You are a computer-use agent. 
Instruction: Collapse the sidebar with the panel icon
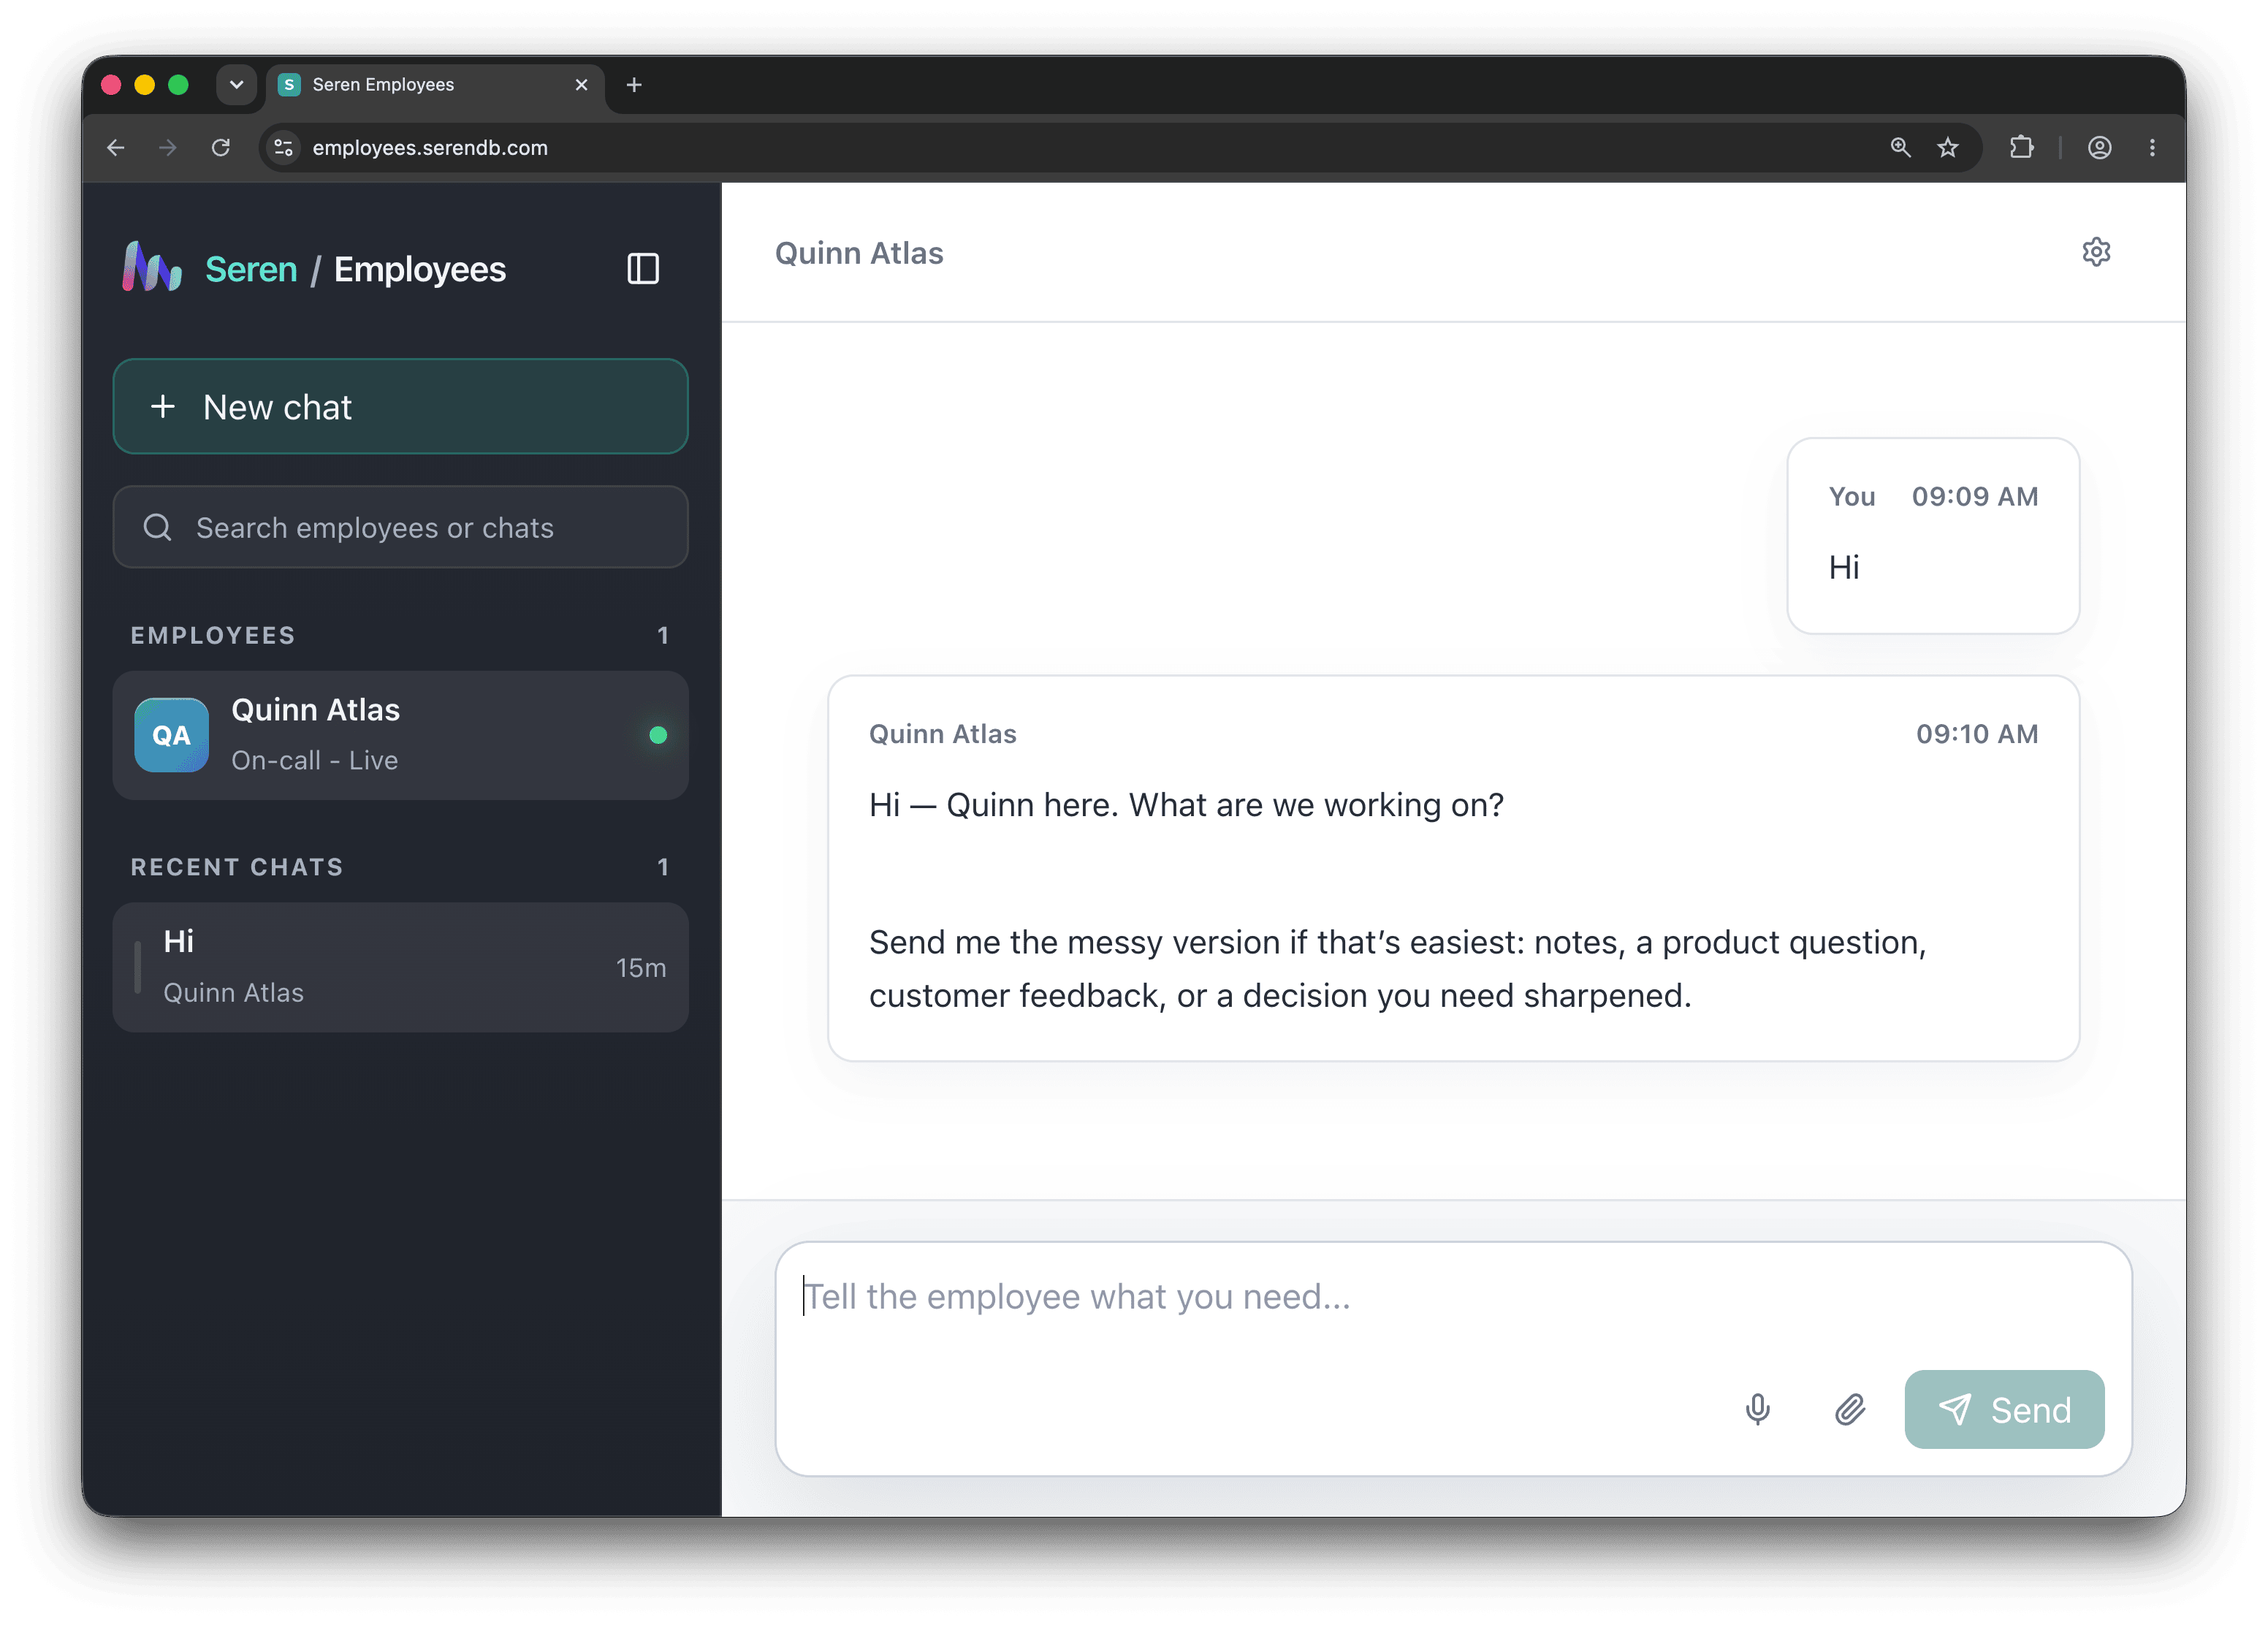[643, 269]
